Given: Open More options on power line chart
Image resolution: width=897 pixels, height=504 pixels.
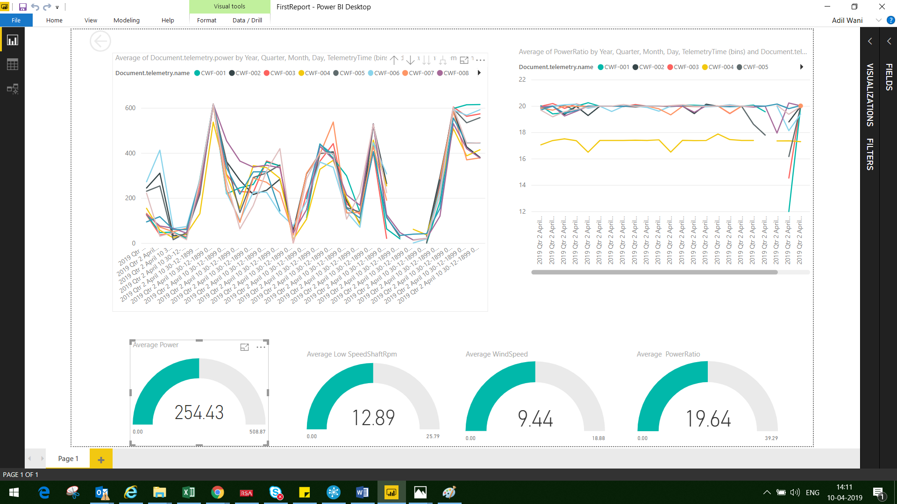Looking at the screenshot, I should [x=480, y=60].
